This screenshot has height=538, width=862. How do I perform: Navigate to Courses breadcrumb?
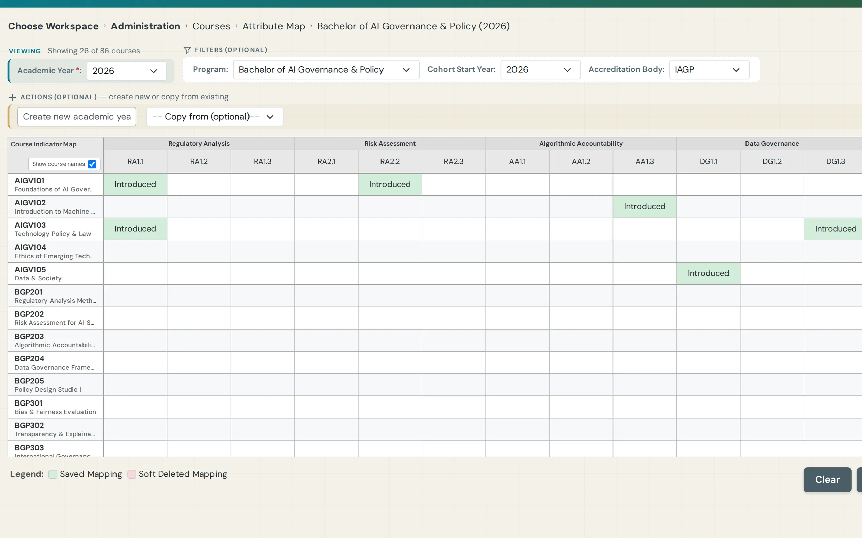click(211, 26)
